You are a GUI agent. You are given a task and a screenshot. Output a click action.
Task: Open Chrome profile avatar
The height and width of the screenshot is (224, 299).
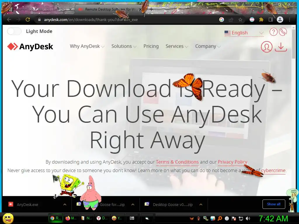click(280, 20)
